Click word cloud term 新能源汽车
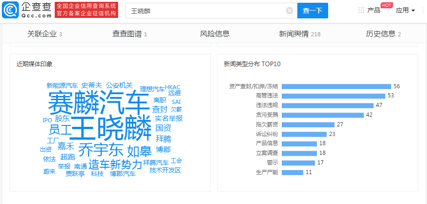This screenshot has width=427, height=204. click(x=62, y=85)
